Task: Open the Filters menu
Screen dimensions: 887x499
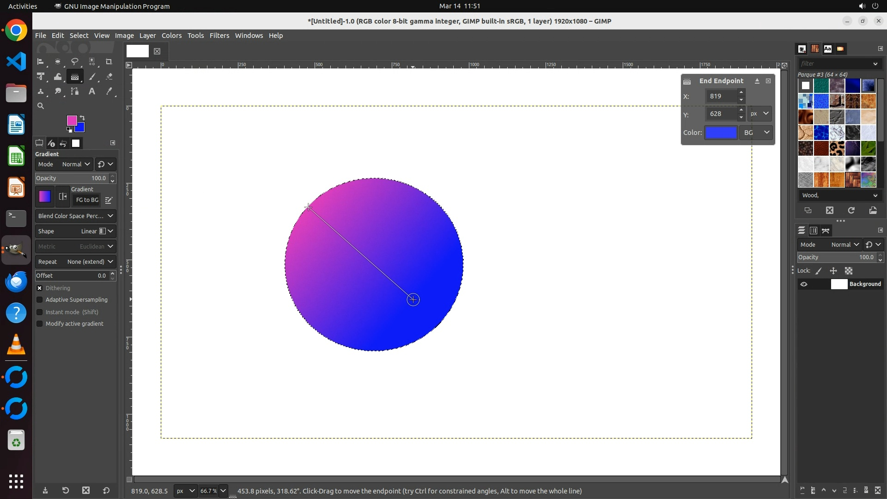Action: click(219, 36)
